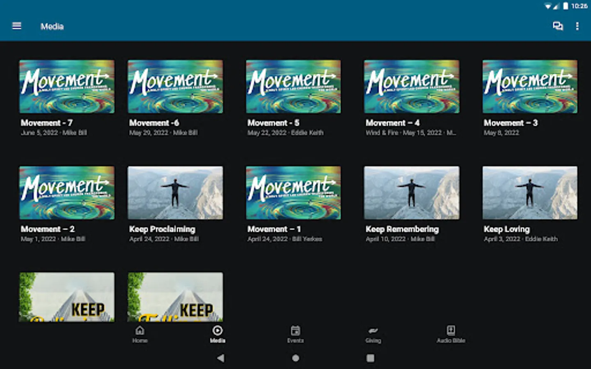Open the second KEEP thumbnail in bottom row
The width and height of the screenshot is (591, 369).
pyautogui.click(x=175, y=297)
